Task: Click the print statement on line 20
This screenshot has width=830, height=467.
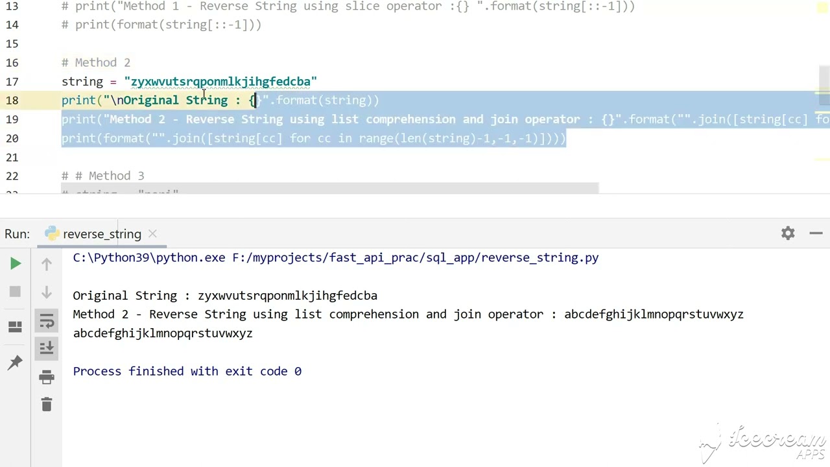Action: click(314, 138)
